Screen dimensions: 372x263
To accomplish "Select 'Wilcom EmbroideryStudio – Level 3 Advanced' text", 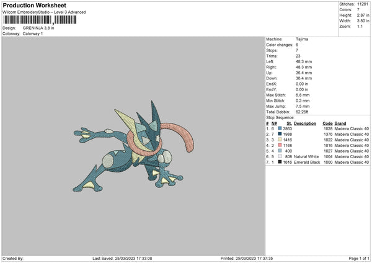I will coord(44,12).
